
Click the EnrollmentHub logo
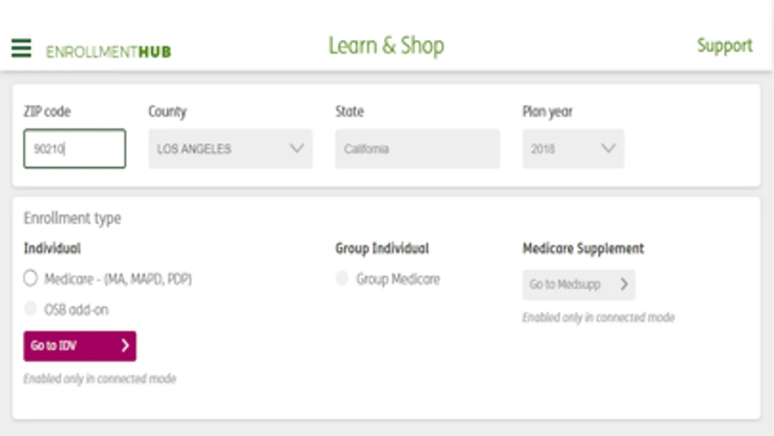108,52
